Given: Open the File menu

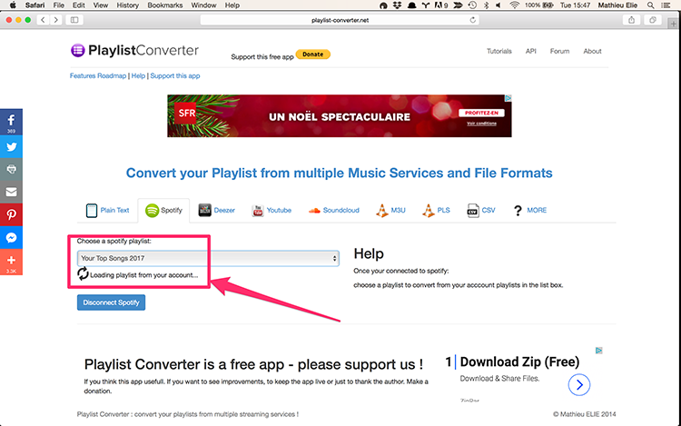Looking at the screenshot, I should pos(59,5).
